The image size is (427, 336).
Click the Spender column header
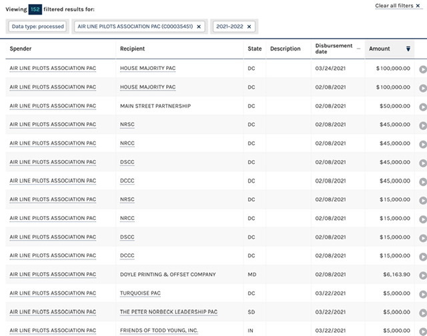click(21, 49)
